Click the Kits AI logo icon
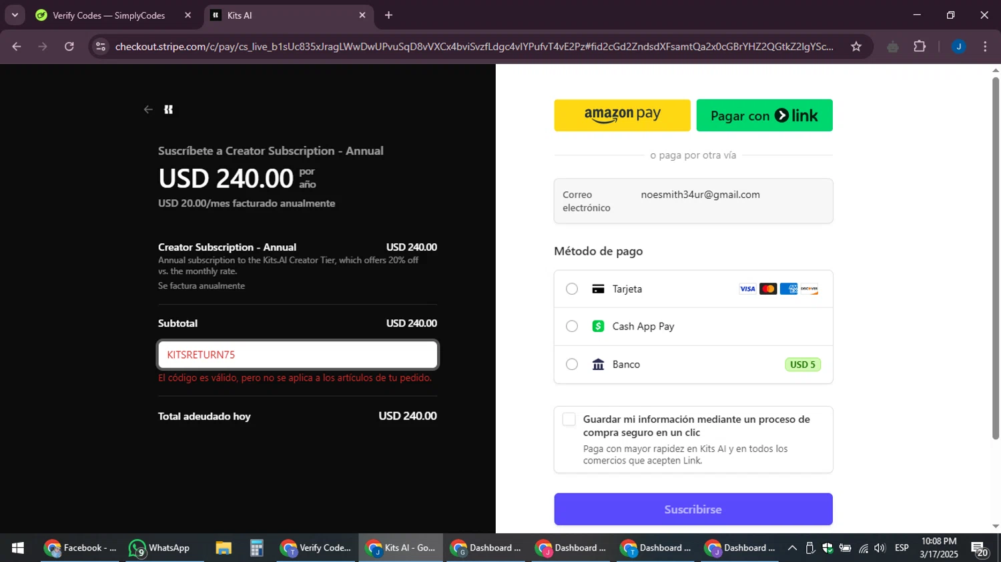This screenshot has width=1001, height=562. (x=169, y=109)
